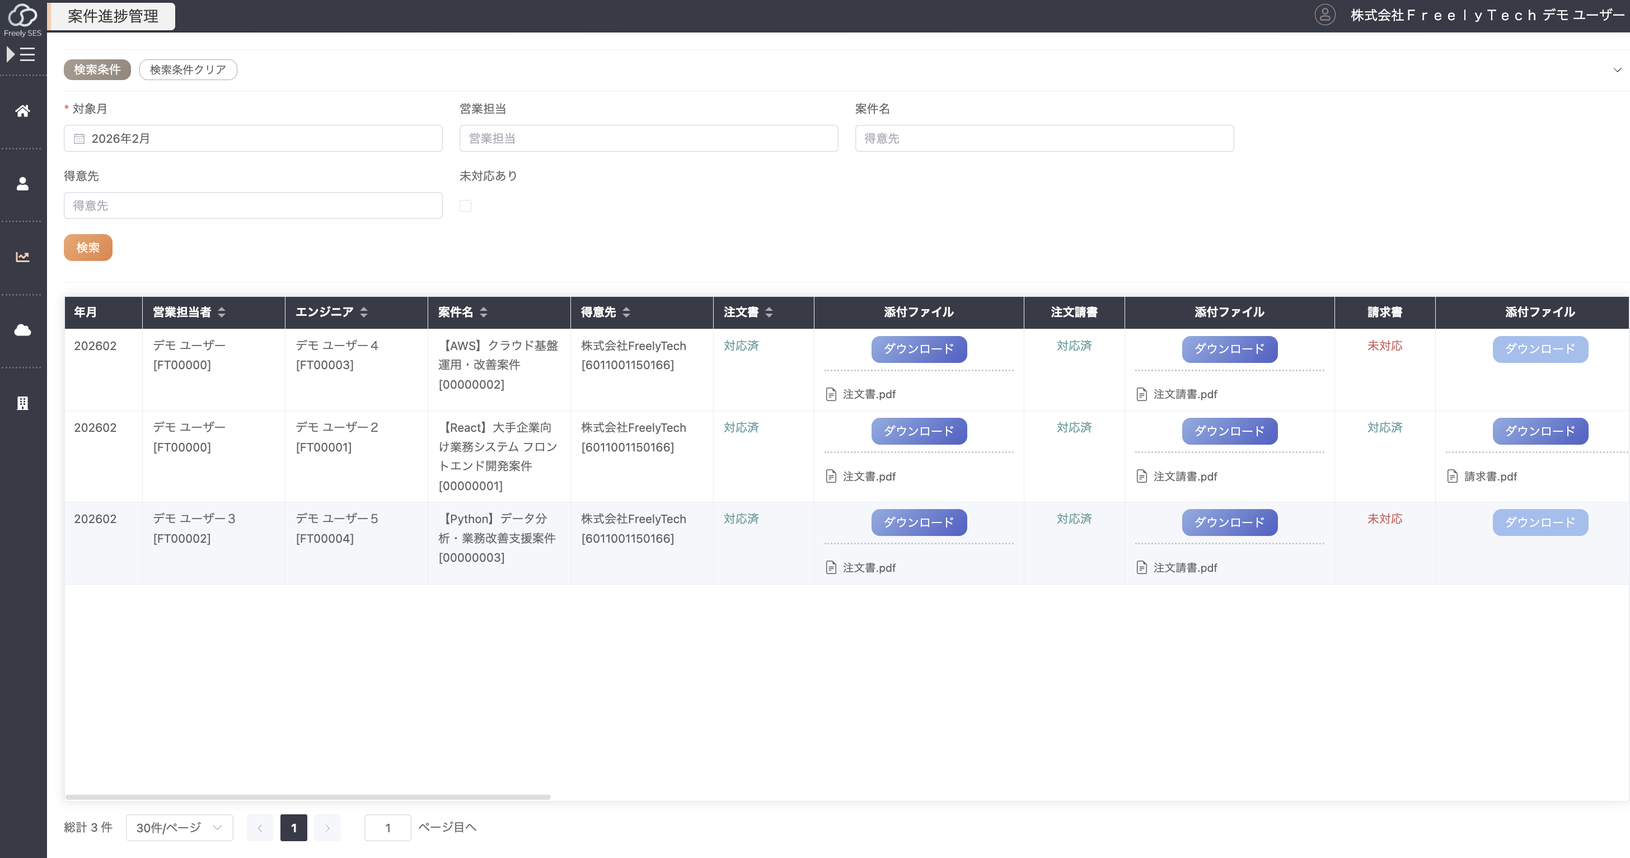Viewport: 1630px width, 858px height.
Task: Open the building company icon in sidebar
Action: (23, 403)
